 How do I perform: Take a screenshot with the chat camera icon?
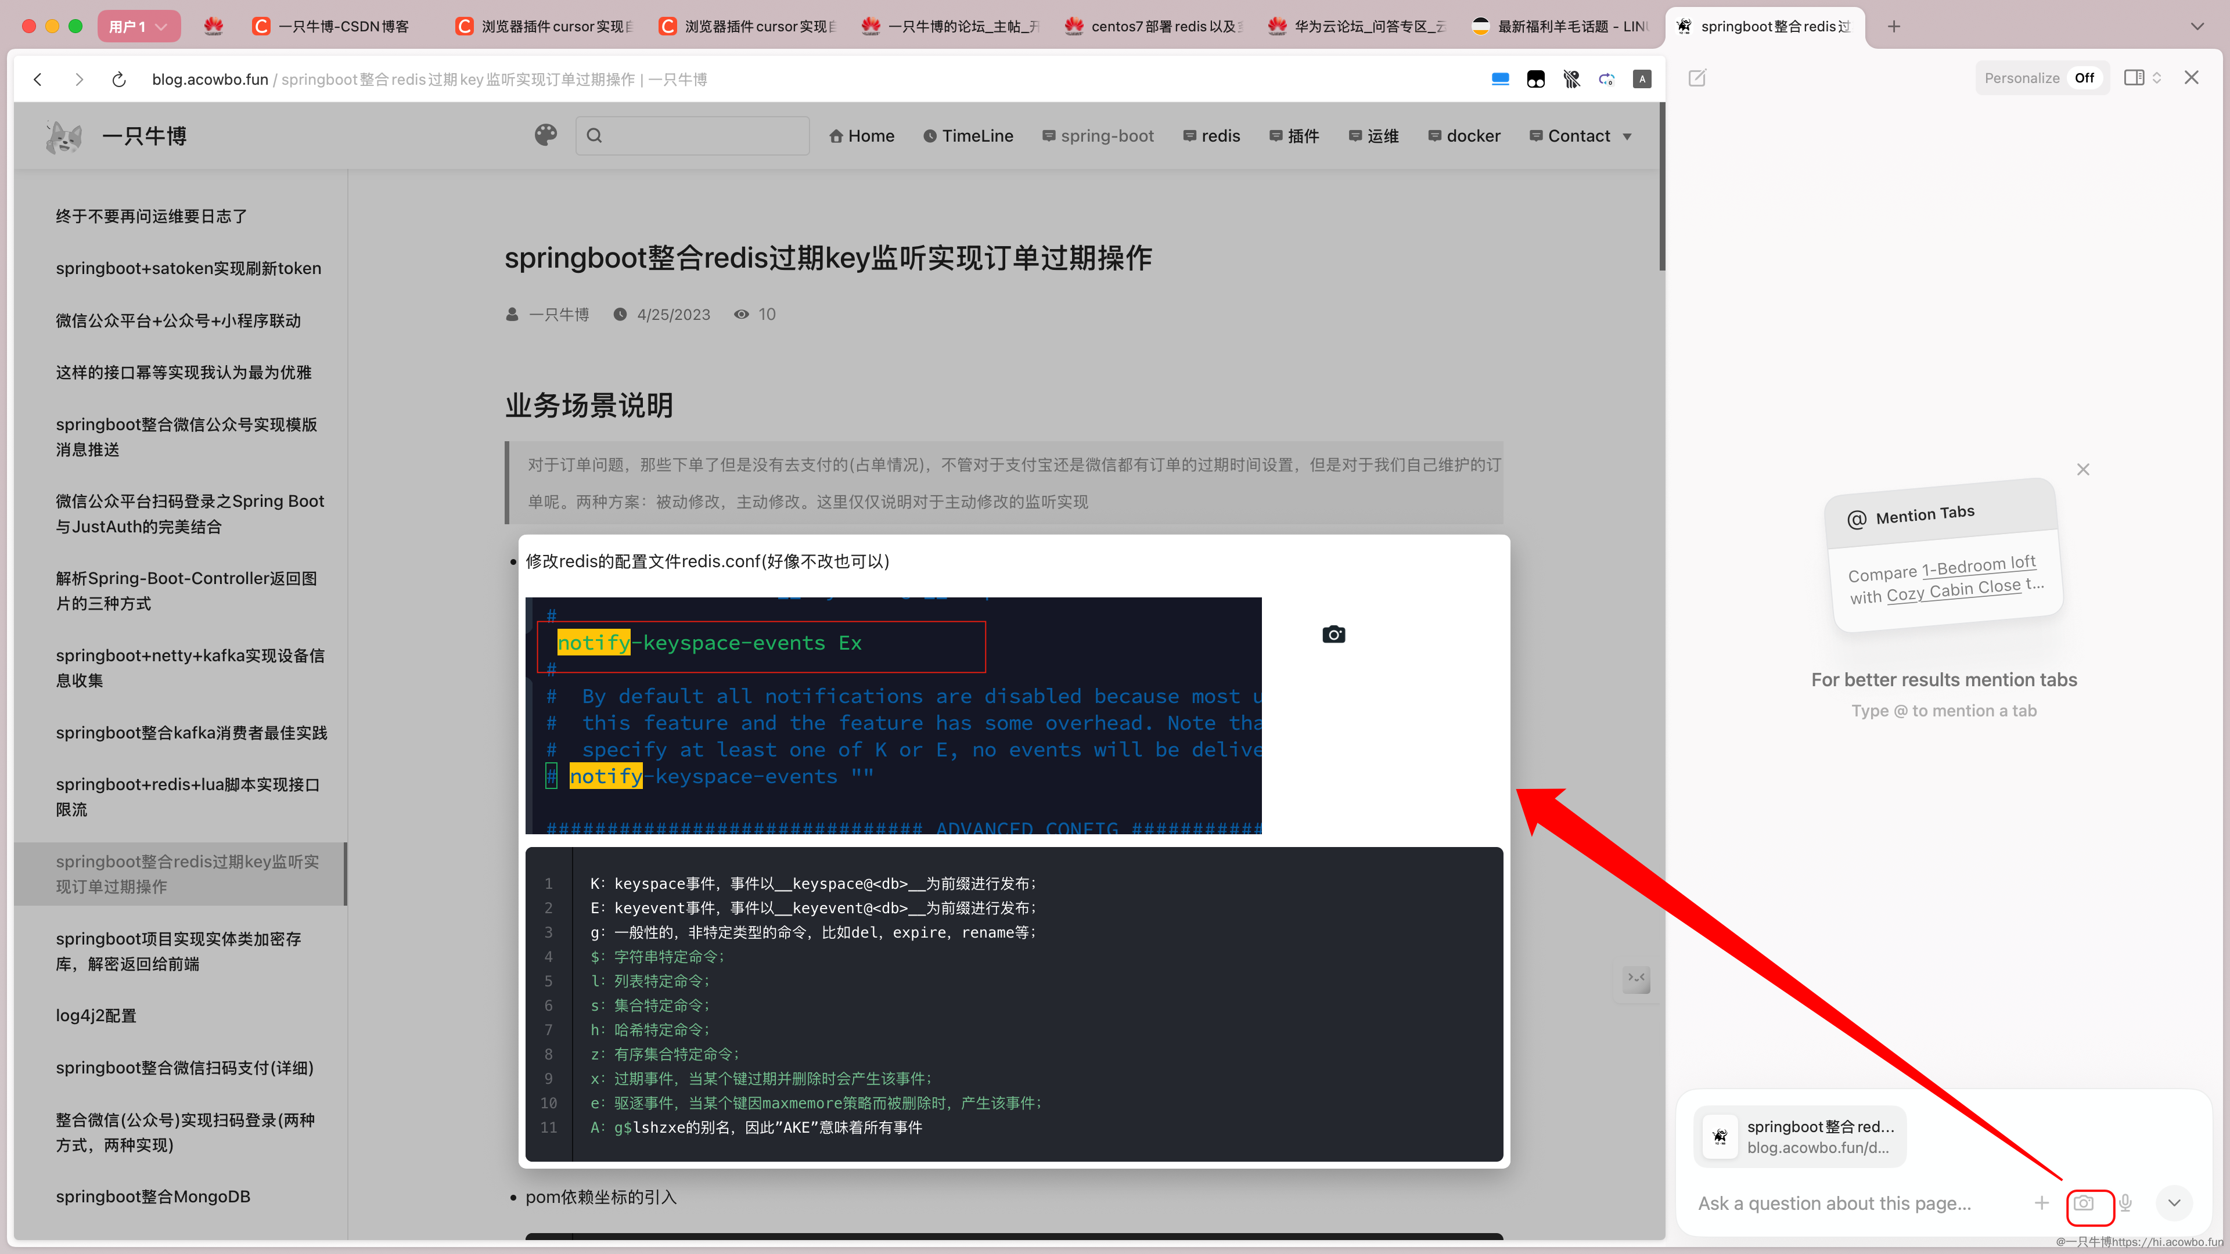coord(2084,1203)
